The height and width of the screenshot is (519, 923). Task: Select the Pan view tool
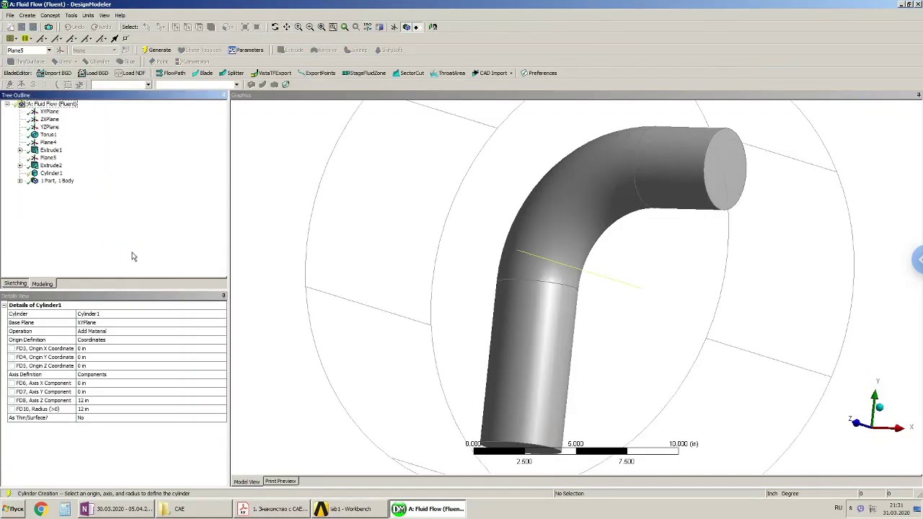286,27
